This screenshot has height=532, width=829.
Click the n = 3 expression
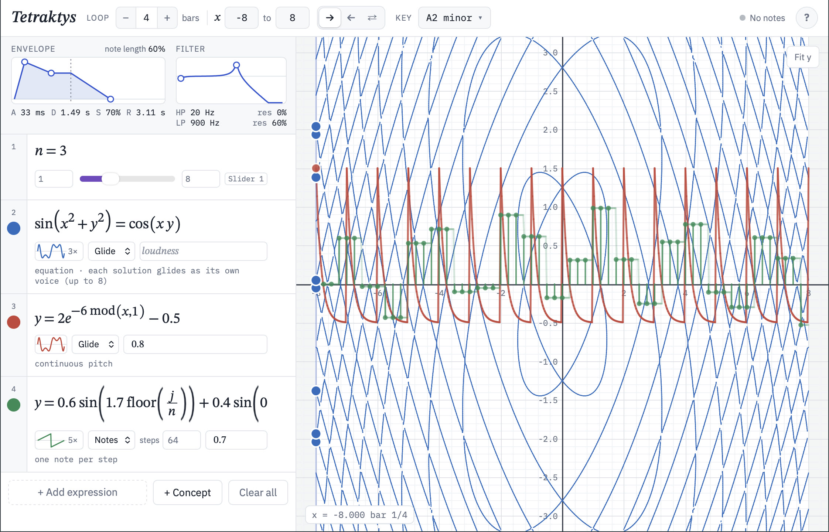coord(51,151)
